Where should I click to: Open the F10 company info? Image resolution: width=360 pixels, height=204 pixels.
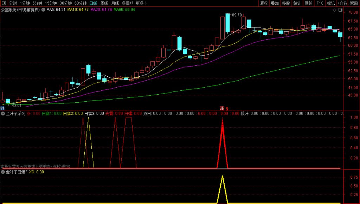[320, 3]
